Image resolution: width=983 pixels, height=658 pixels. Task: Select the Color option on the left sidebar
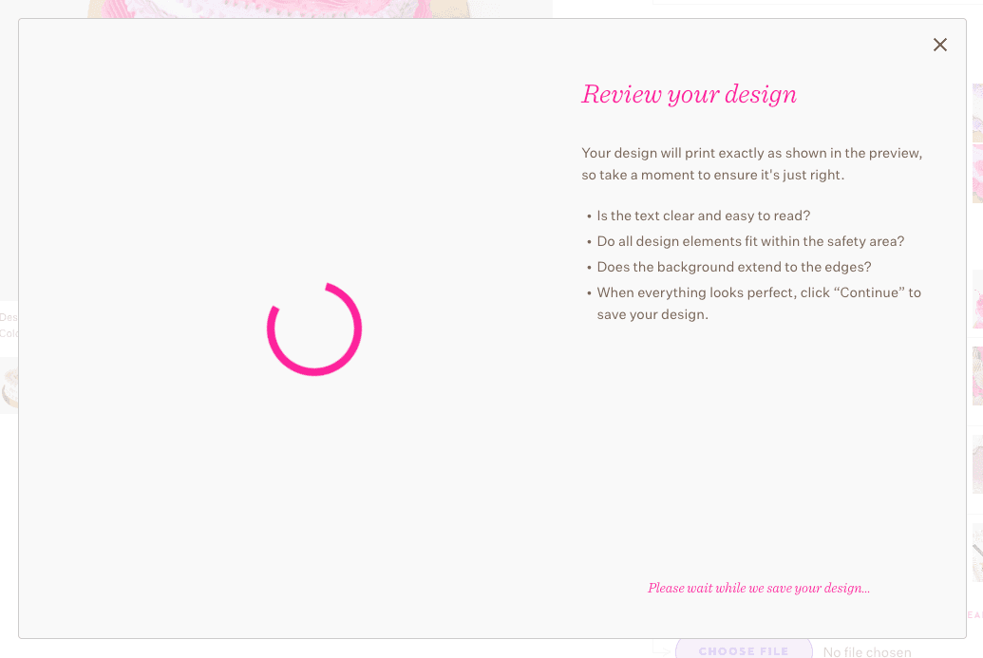(9, 333)
